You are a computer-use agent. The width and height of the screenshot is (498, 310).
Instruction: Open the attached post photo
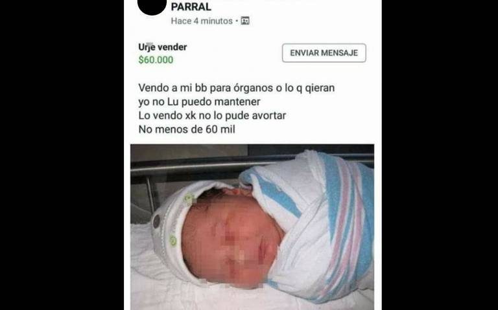pos(252,227)
